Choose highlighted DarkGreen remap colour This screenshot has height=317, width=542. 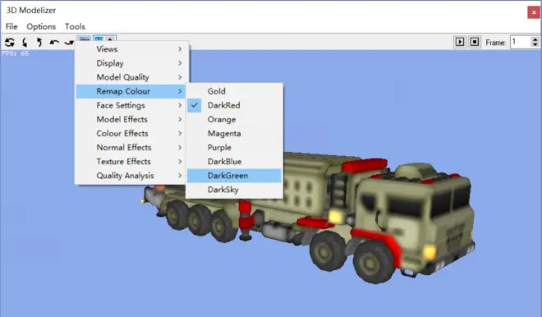pos(234,176)
